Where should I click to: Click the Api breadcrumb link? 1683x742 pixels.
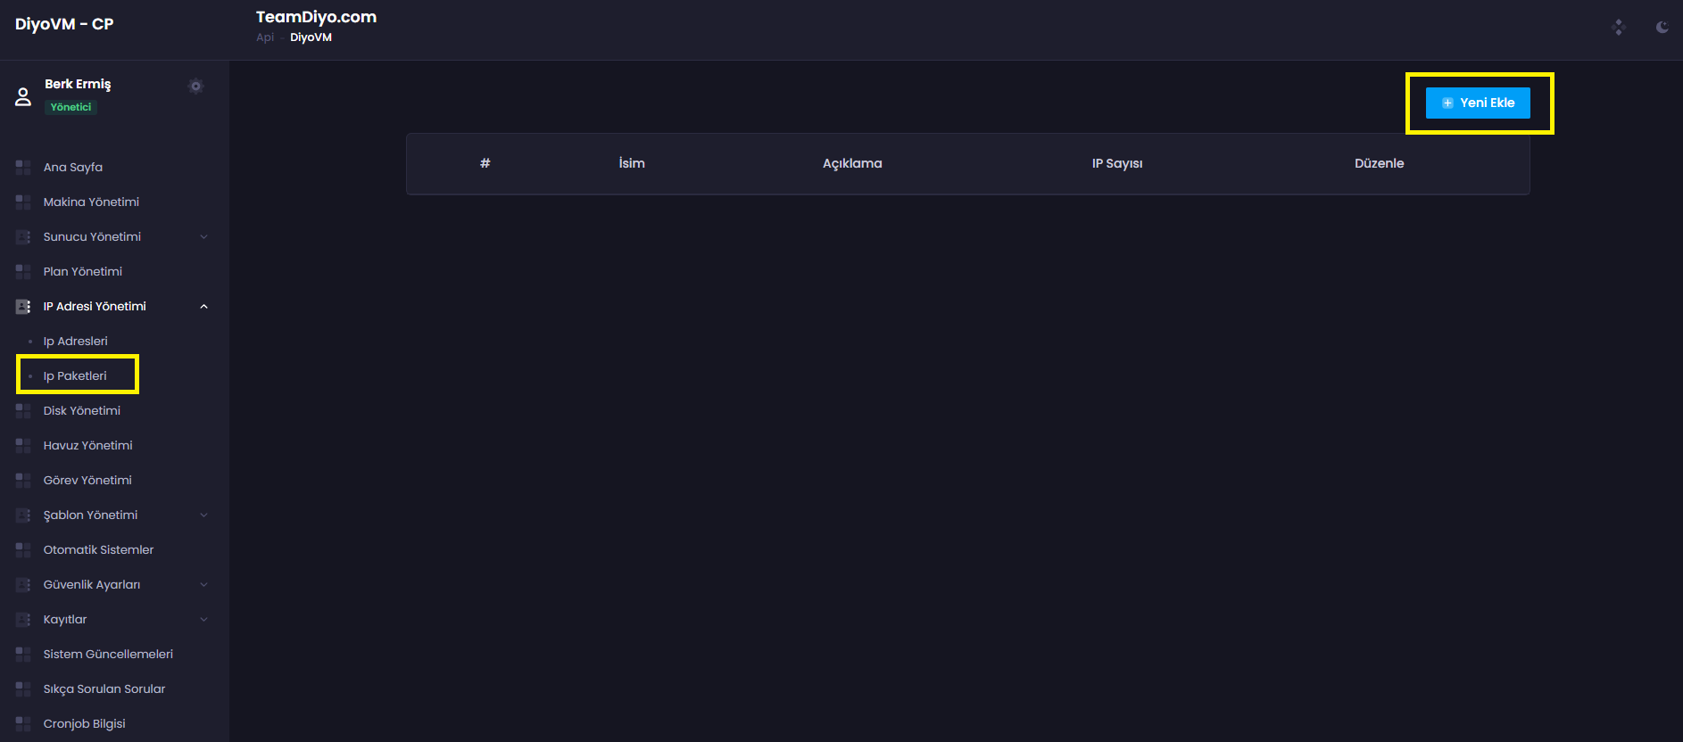(x=265, y=37)
